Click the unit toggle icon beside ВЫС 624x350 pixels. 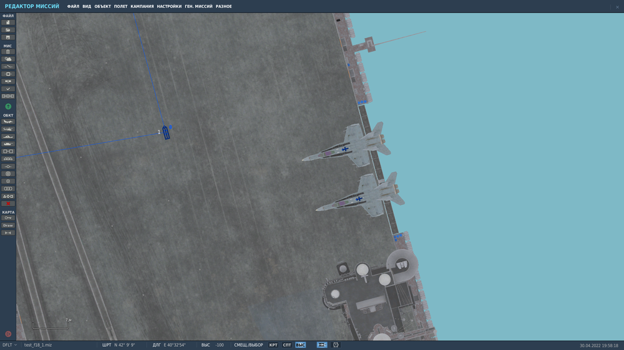point(322,345)
